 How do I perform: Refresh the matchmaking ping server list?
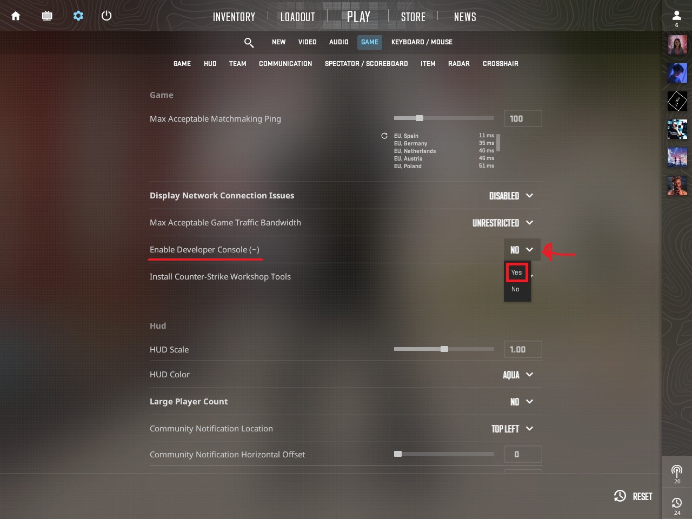pos(384,136)
